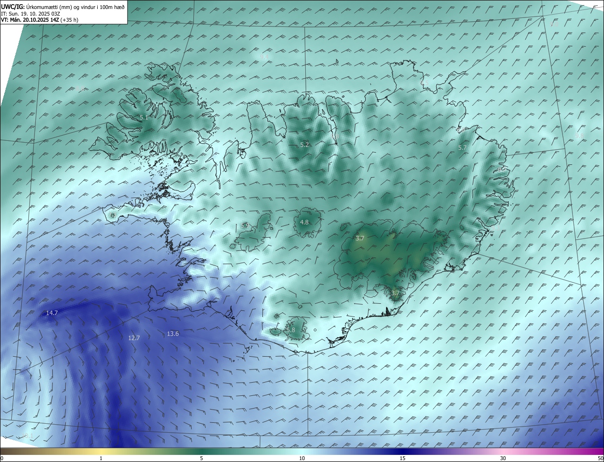The image size is (604, 462).
Task: Click the 5.7 value label in east Iceland
Action: [x=462, y=147]
